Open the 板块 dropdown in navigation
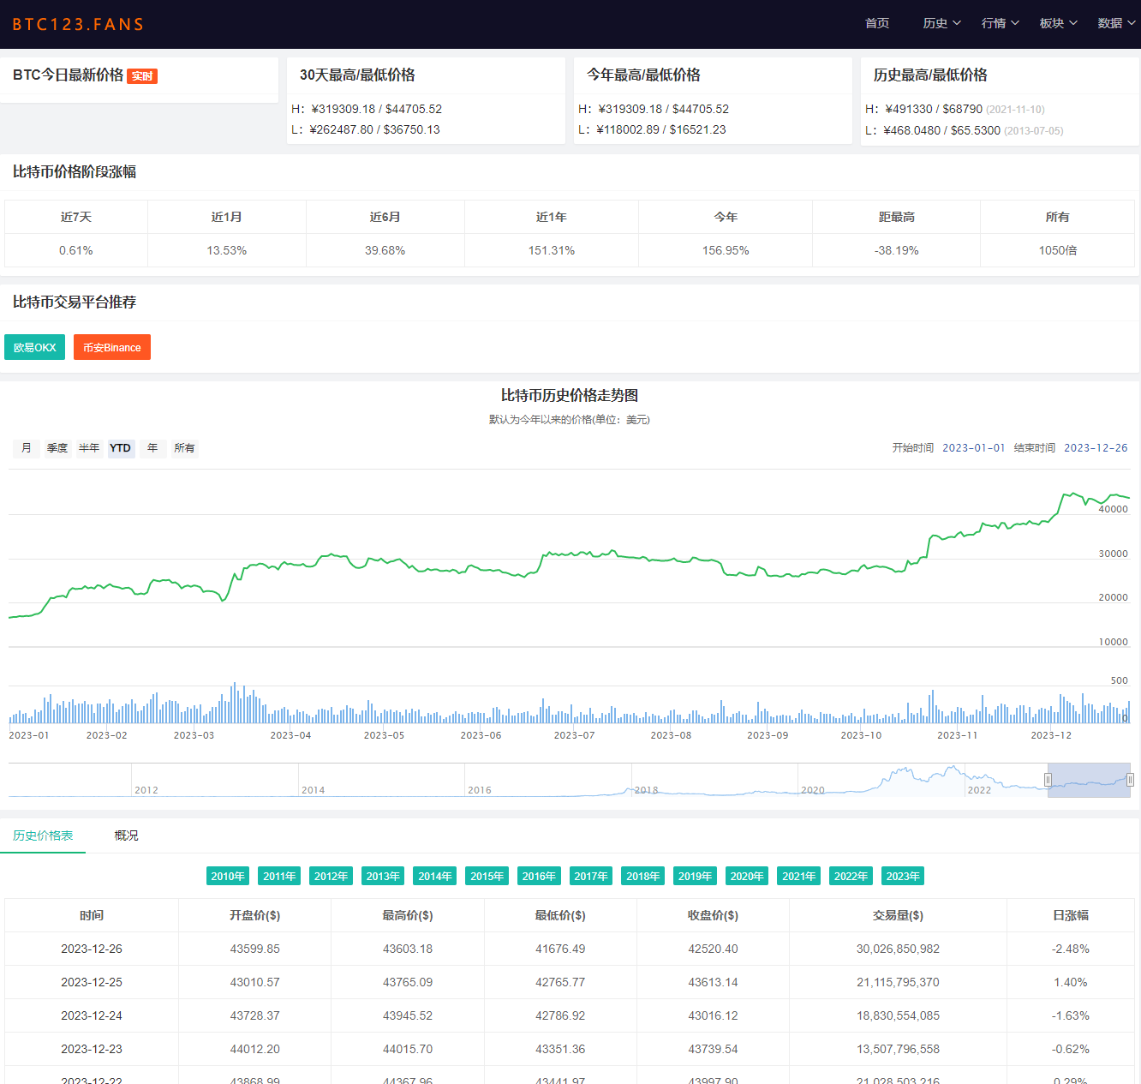This screenshot has width=1141, height=1084. pyautogui.click(x=1058, y=23)
